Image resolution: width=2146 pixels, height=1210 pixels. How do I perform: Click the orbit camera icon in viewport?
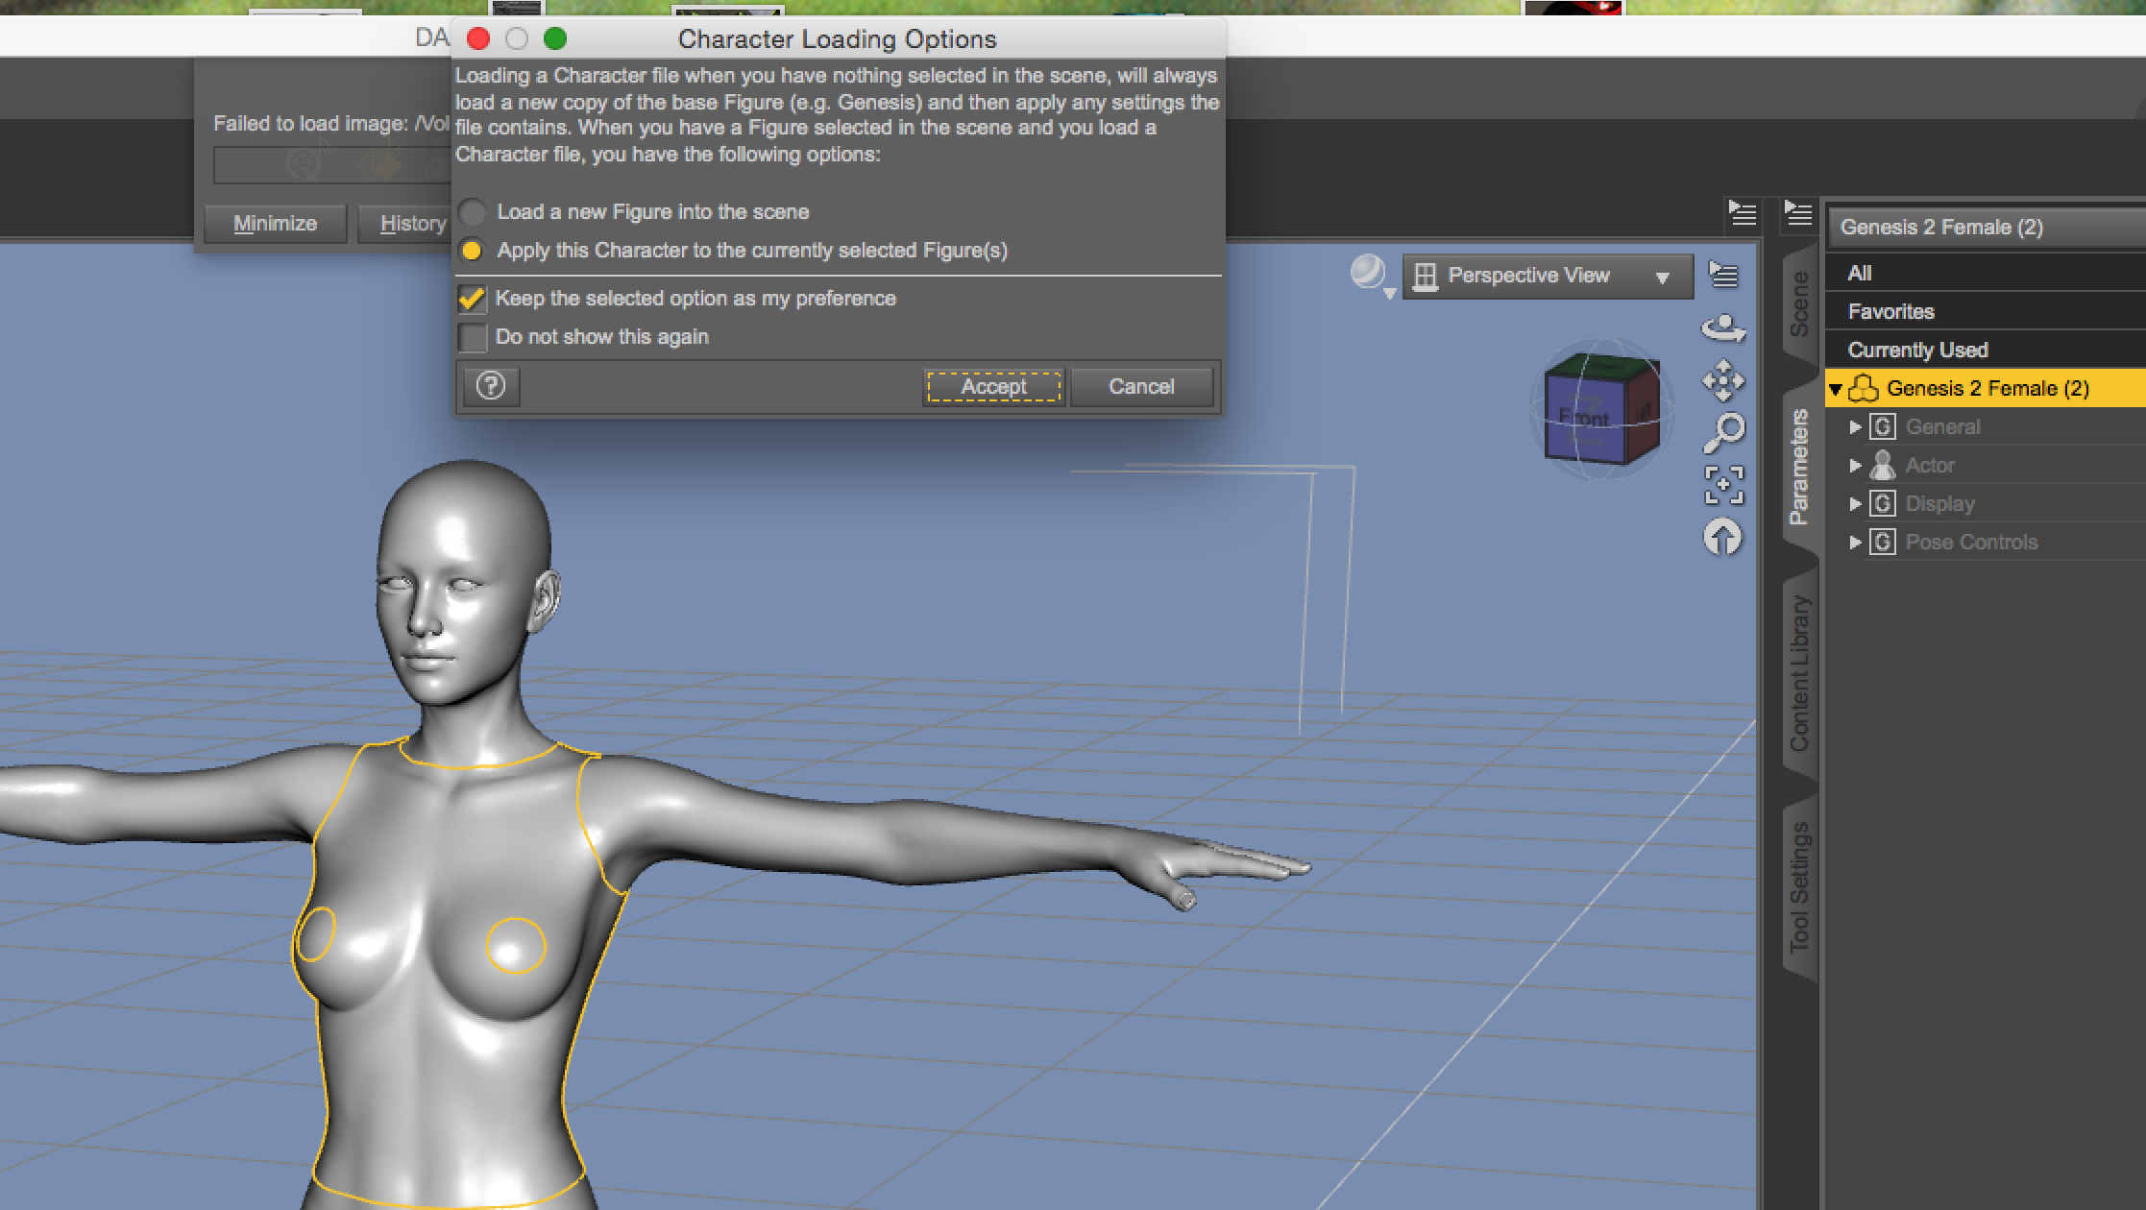1723,328
